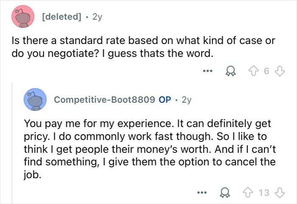Upvote the reply with score 13
This screenshot has width=297, height=204.
248,193
